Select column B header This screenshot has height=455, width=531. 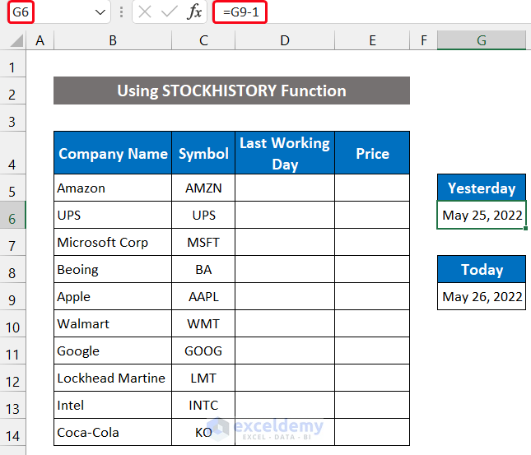point(112,40)
